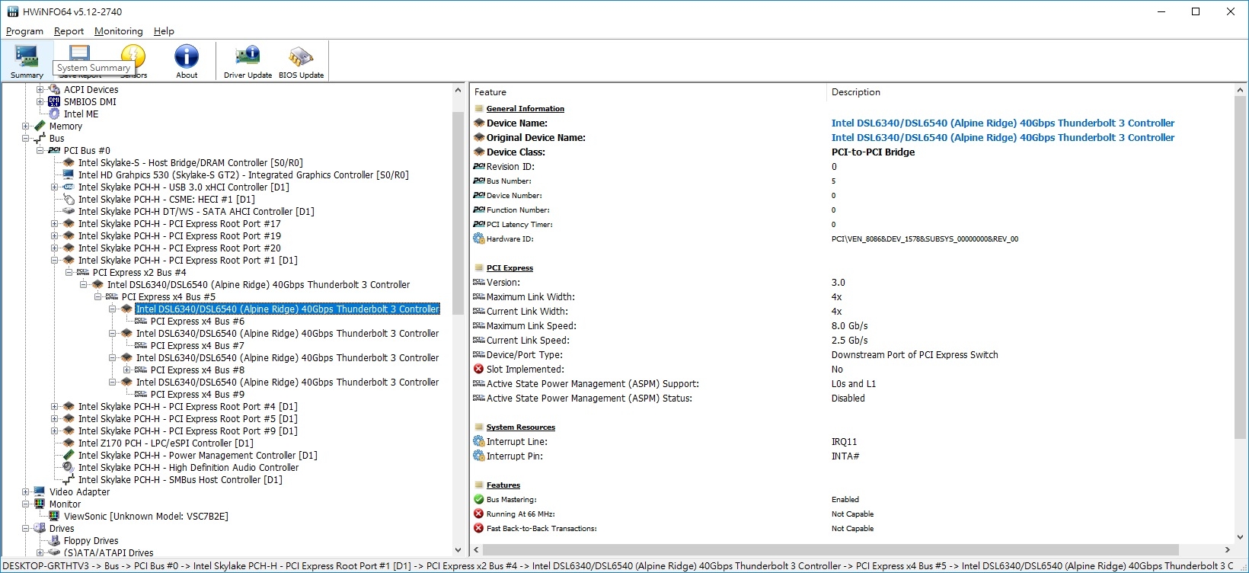Collapse the Bus tree node
1249x573 pixels.
click(x=25, y=139)
